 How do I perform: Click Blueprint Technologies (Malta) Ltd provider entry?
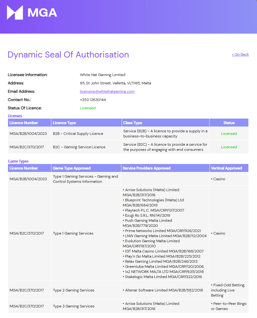[153, 203]
